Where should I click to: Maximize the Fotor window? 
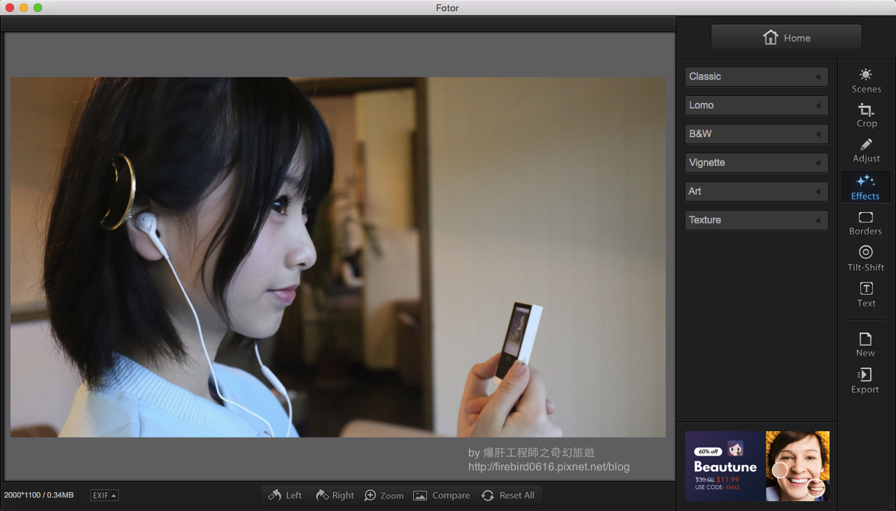click(x=38, y=8)
